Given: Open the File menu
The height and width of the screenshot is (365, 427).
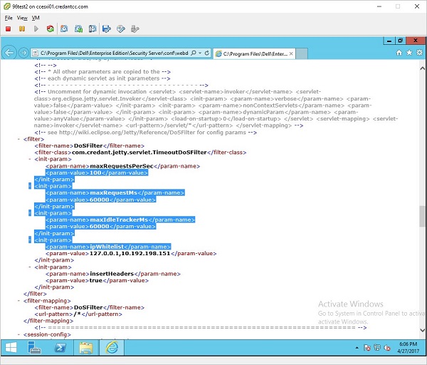Looking at the screenshot, I should [x=9, y=17].
